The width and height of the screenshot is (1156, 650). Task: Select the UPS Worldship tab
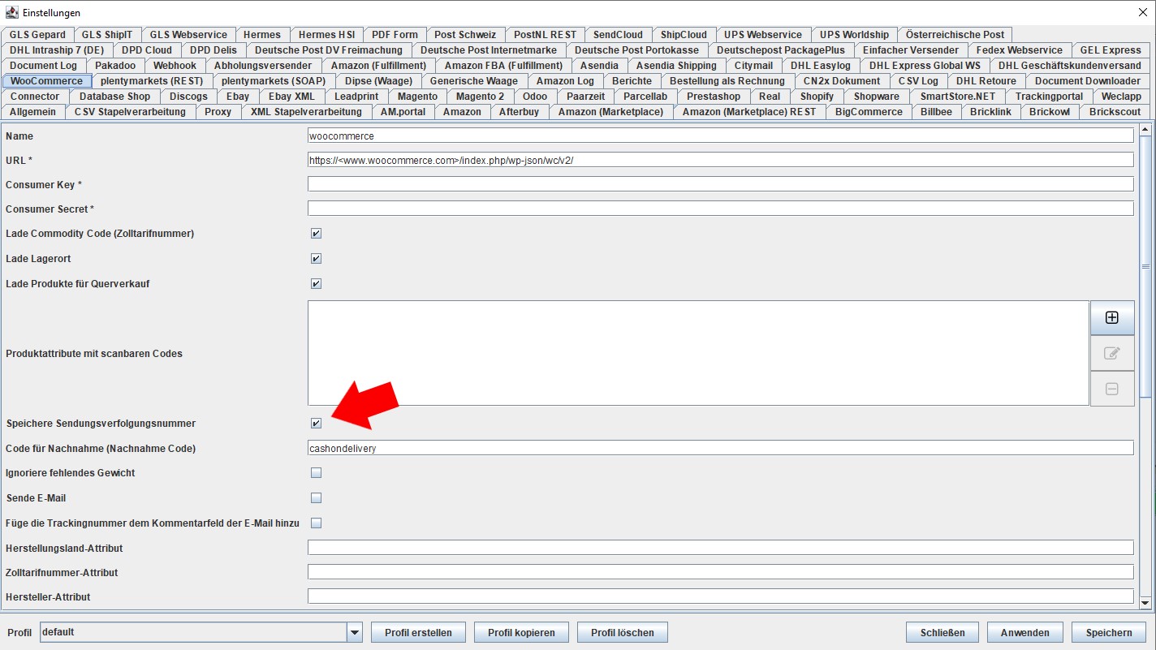pyautogui.click(x=854, y=35)
